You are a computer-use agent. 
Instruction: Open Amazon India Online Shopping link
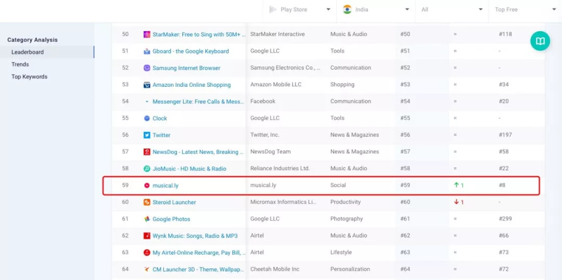191,85
